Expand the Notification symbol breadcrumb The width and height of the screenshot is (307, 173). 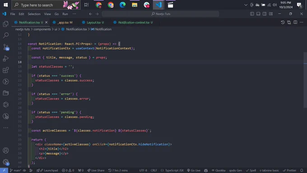point(101,29)
